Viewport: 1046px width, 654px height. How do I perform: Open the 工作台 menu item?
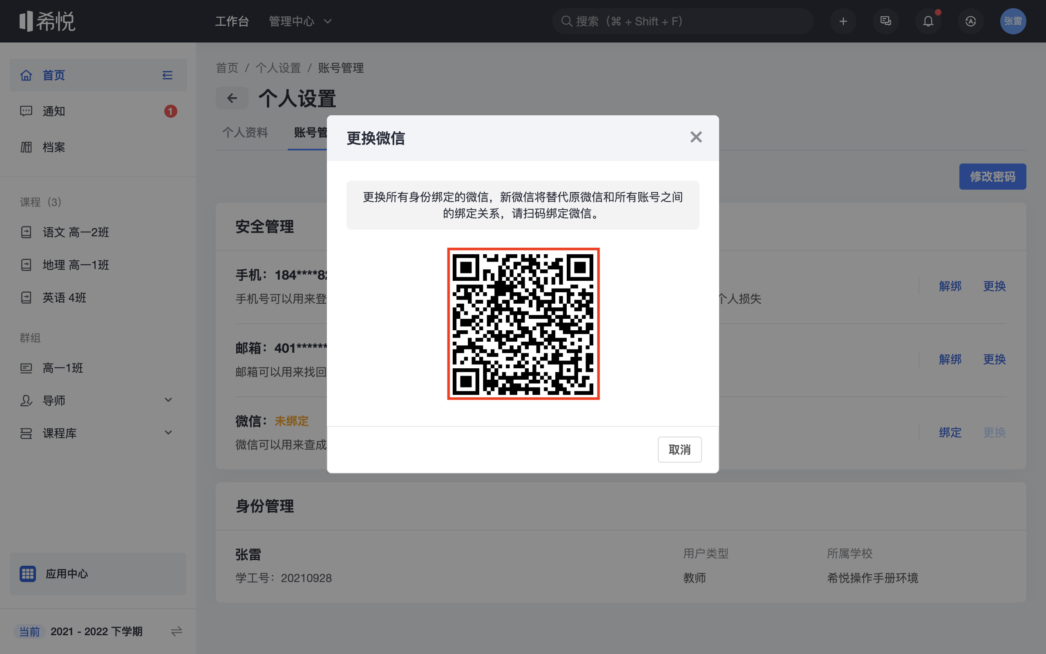pos(232,21)
